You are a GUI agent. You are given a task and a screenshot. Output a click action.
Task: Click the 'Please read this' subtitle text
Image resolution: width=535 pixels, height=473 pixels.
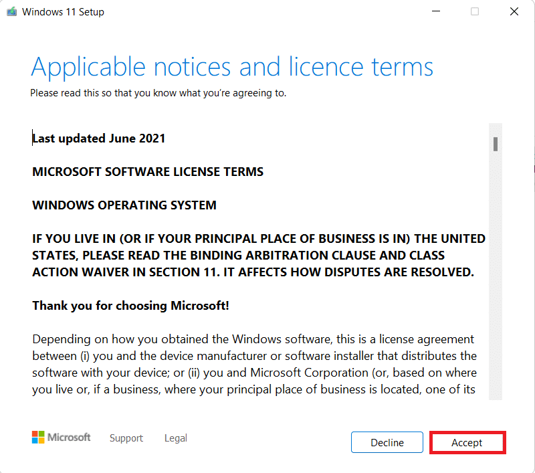[x=158, y=93]
